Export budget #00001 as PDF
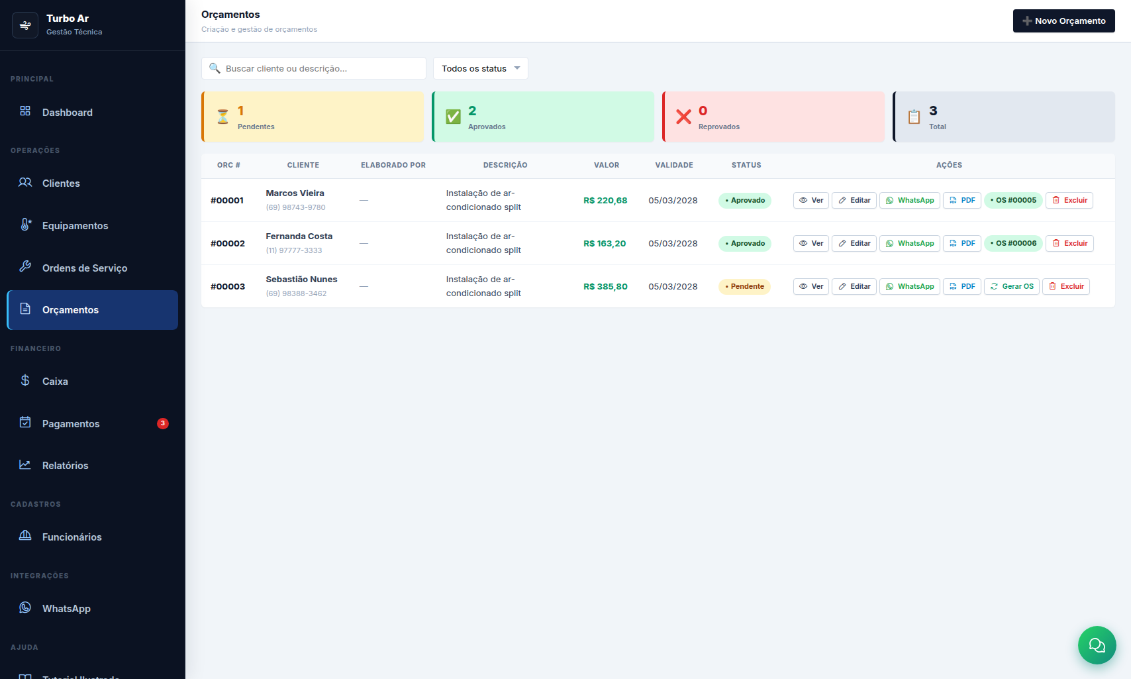The height and width of the screenshot is (679, 1131). click(962, 200)
